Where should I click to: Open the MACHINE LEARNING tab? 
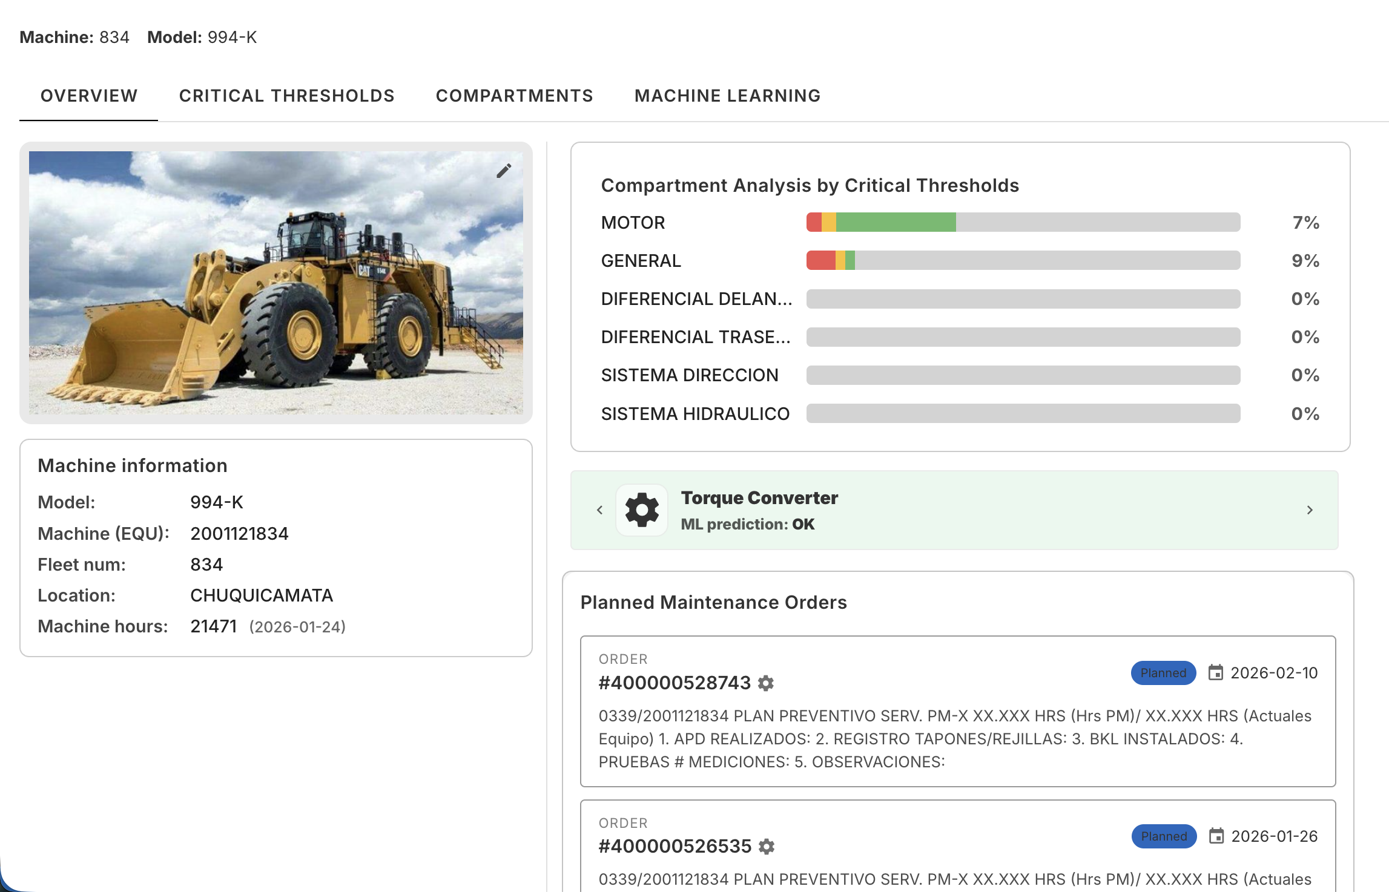(x=728, y=95)
